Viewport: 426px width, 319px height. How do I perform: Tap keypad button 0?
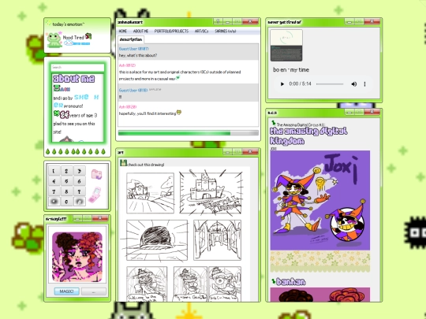[x=66, y=202]
